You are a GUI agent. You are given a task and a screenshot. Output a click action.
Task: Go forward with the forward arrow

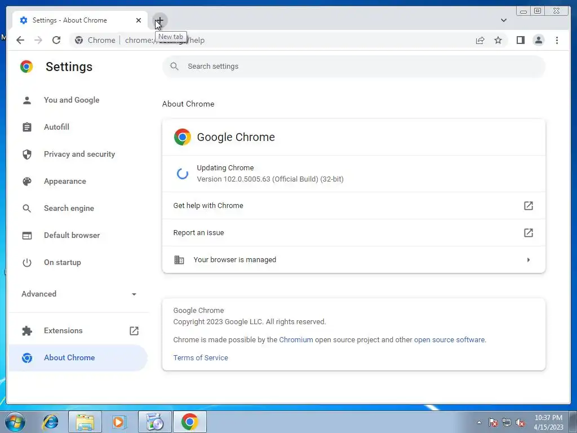pos(38,40)
